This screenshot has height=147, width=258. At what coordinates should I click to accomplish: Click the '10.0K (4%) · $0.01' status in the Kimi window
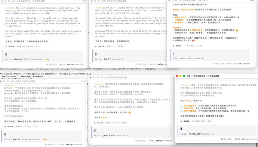point(223,64)
